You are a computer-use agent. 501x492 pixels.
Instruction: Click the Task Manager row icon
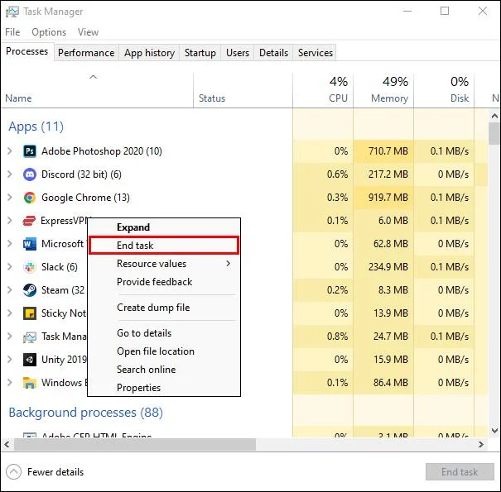pyautogui.click(x=30, y=337)
